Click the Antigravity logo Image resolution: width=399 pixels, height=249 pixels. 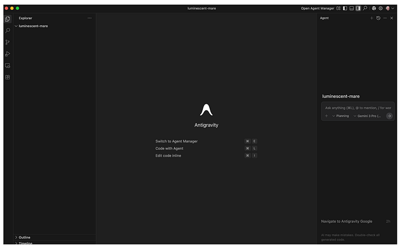click(x=206, y=110)
